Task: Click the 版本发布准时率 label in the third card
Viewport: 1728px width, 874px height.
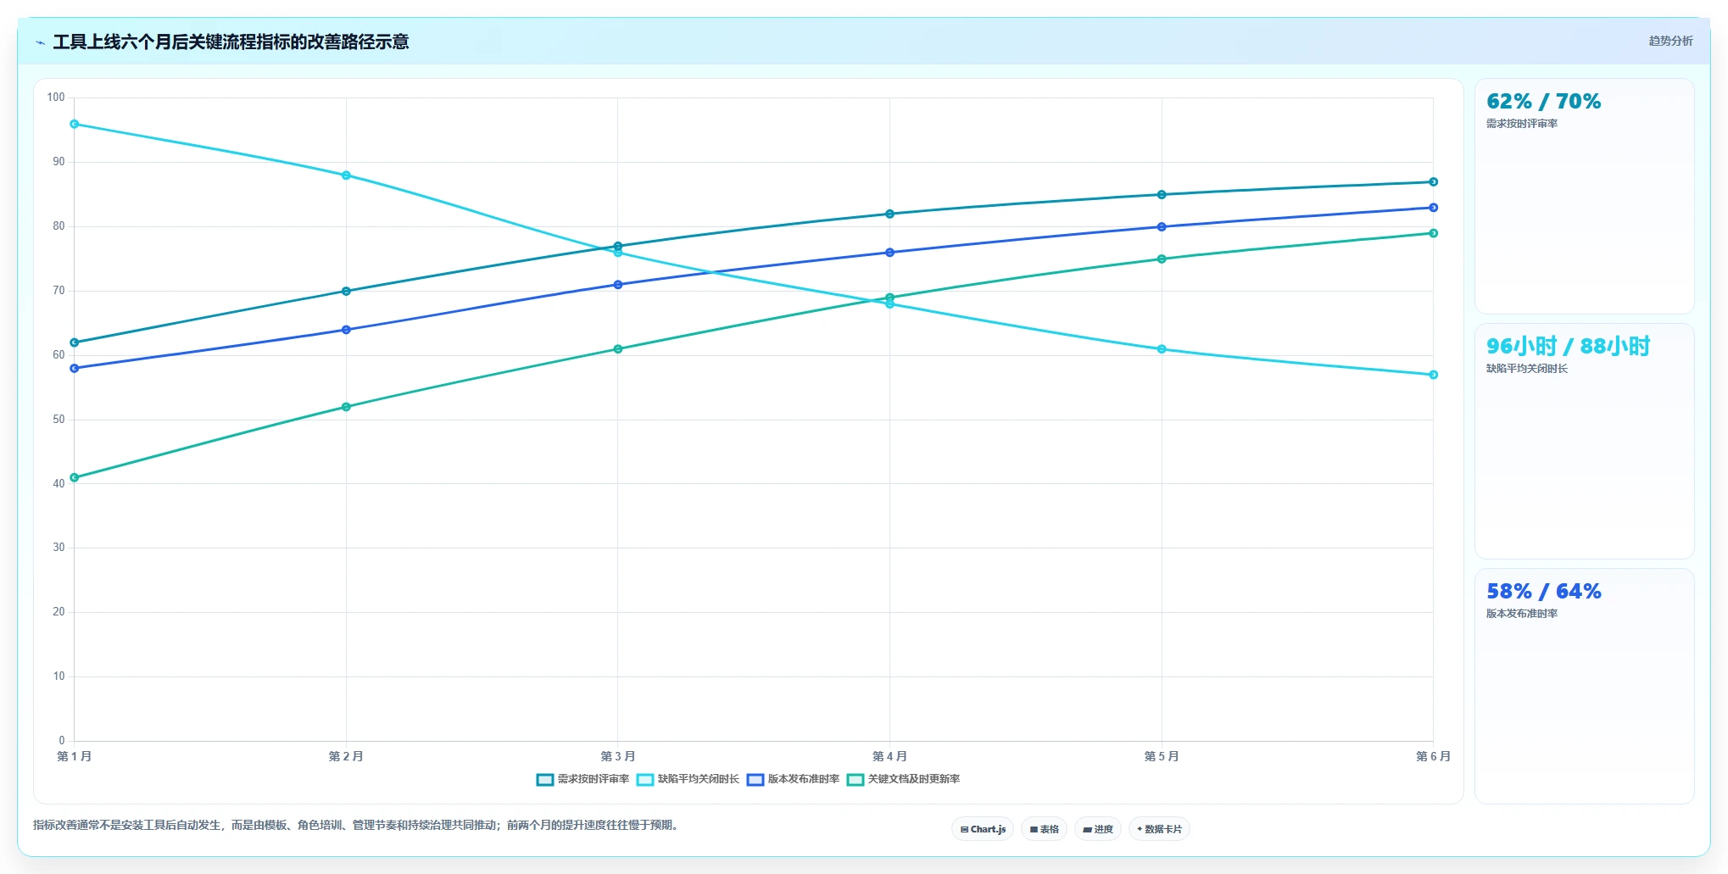Action: (1522, 614)
